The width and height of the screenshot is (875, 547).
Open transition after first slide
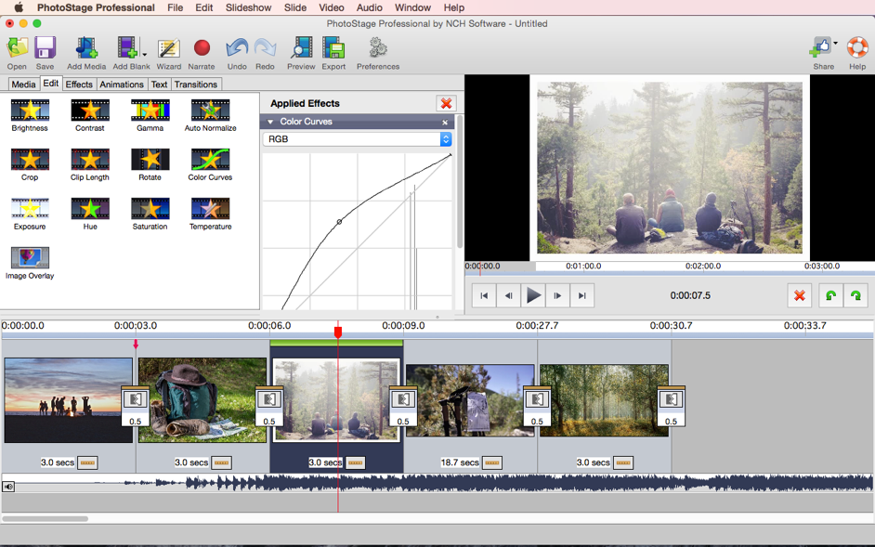pos(135,406)
